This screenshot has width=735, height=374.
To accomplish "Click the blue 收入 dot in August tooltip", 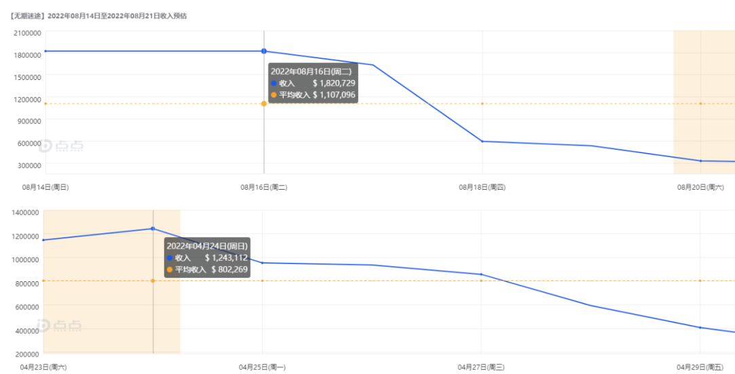I will (x=274, y=83).
